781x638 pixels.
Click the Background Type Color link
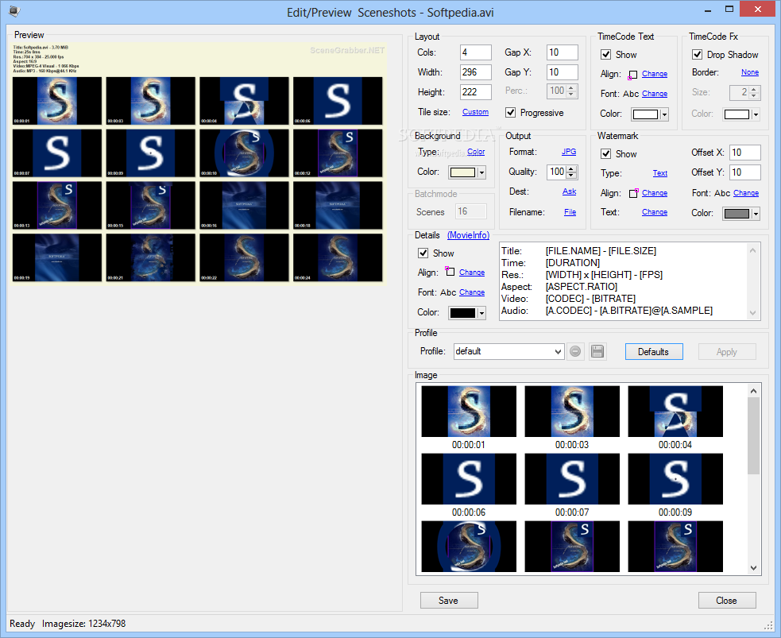(x=476, y=152)
